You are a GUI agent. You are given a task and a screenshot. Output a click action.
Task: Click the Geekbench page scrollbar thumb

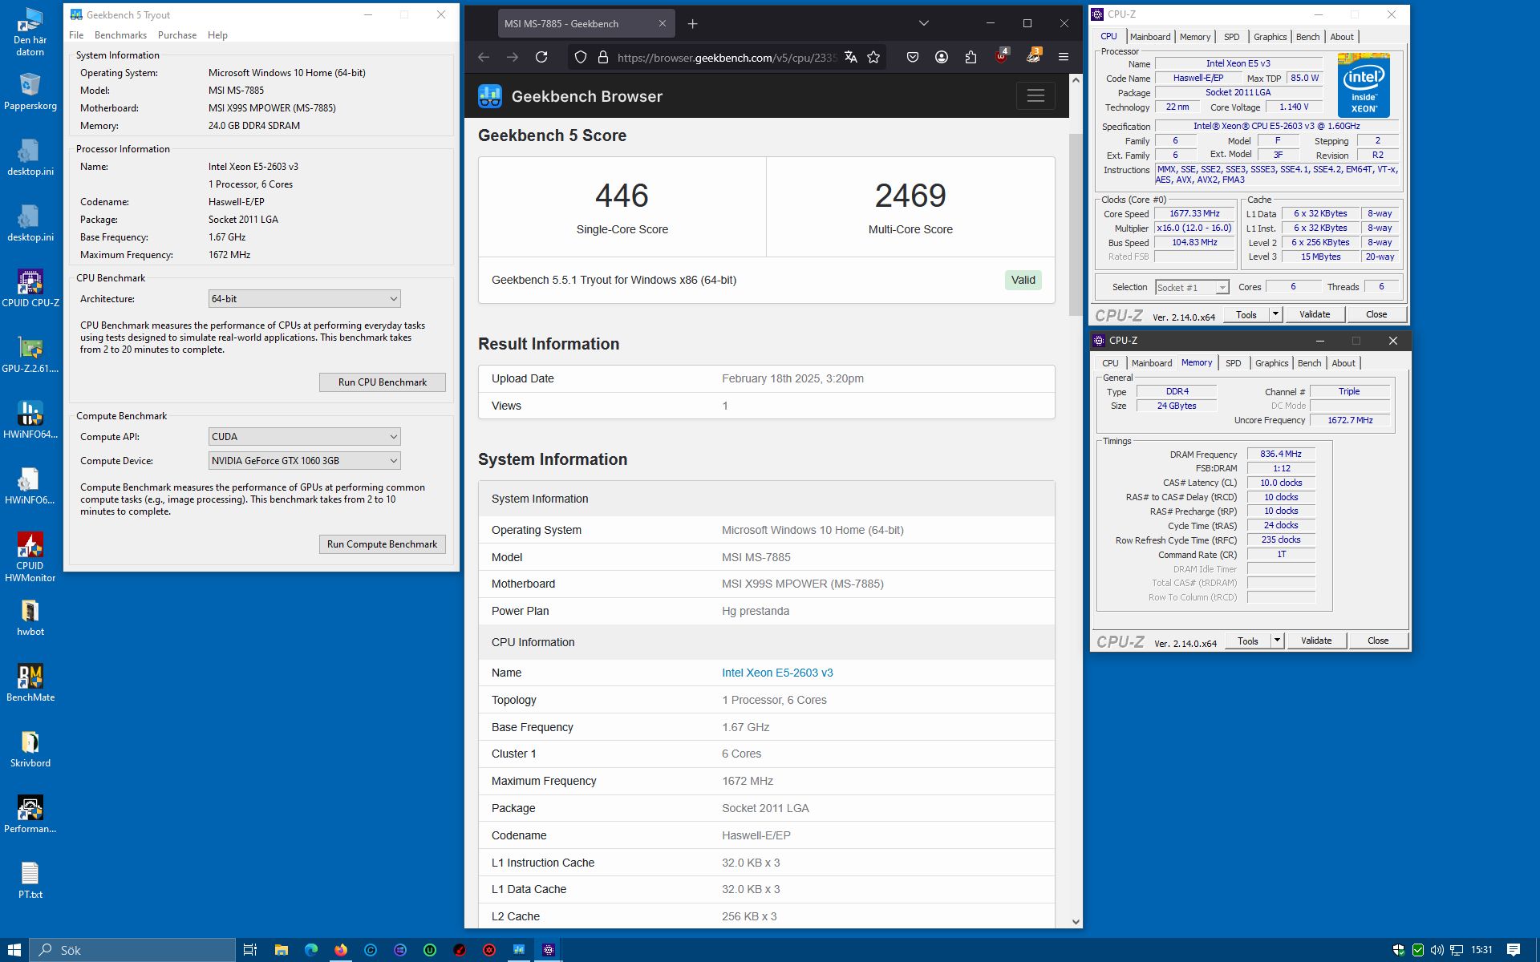click(1076, 224)
